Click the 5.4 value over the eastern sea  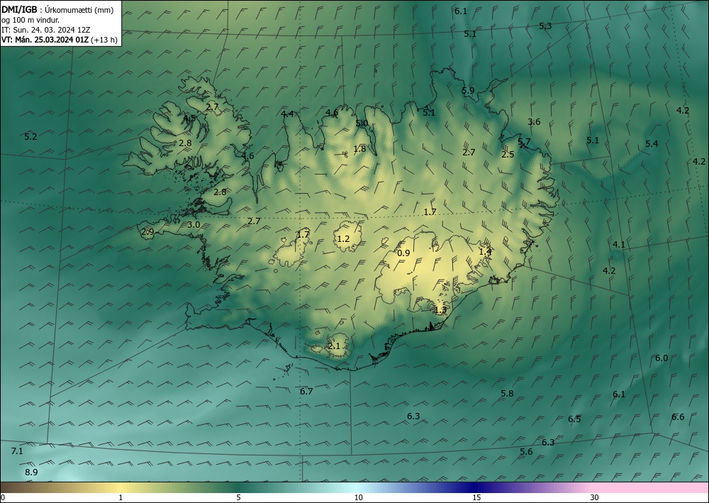[x=652, y=143]
